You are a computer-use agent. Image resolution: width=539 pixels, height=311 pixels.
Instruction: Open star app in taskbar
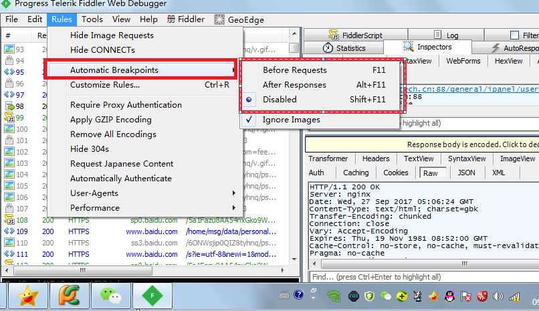tap(27, 296)
